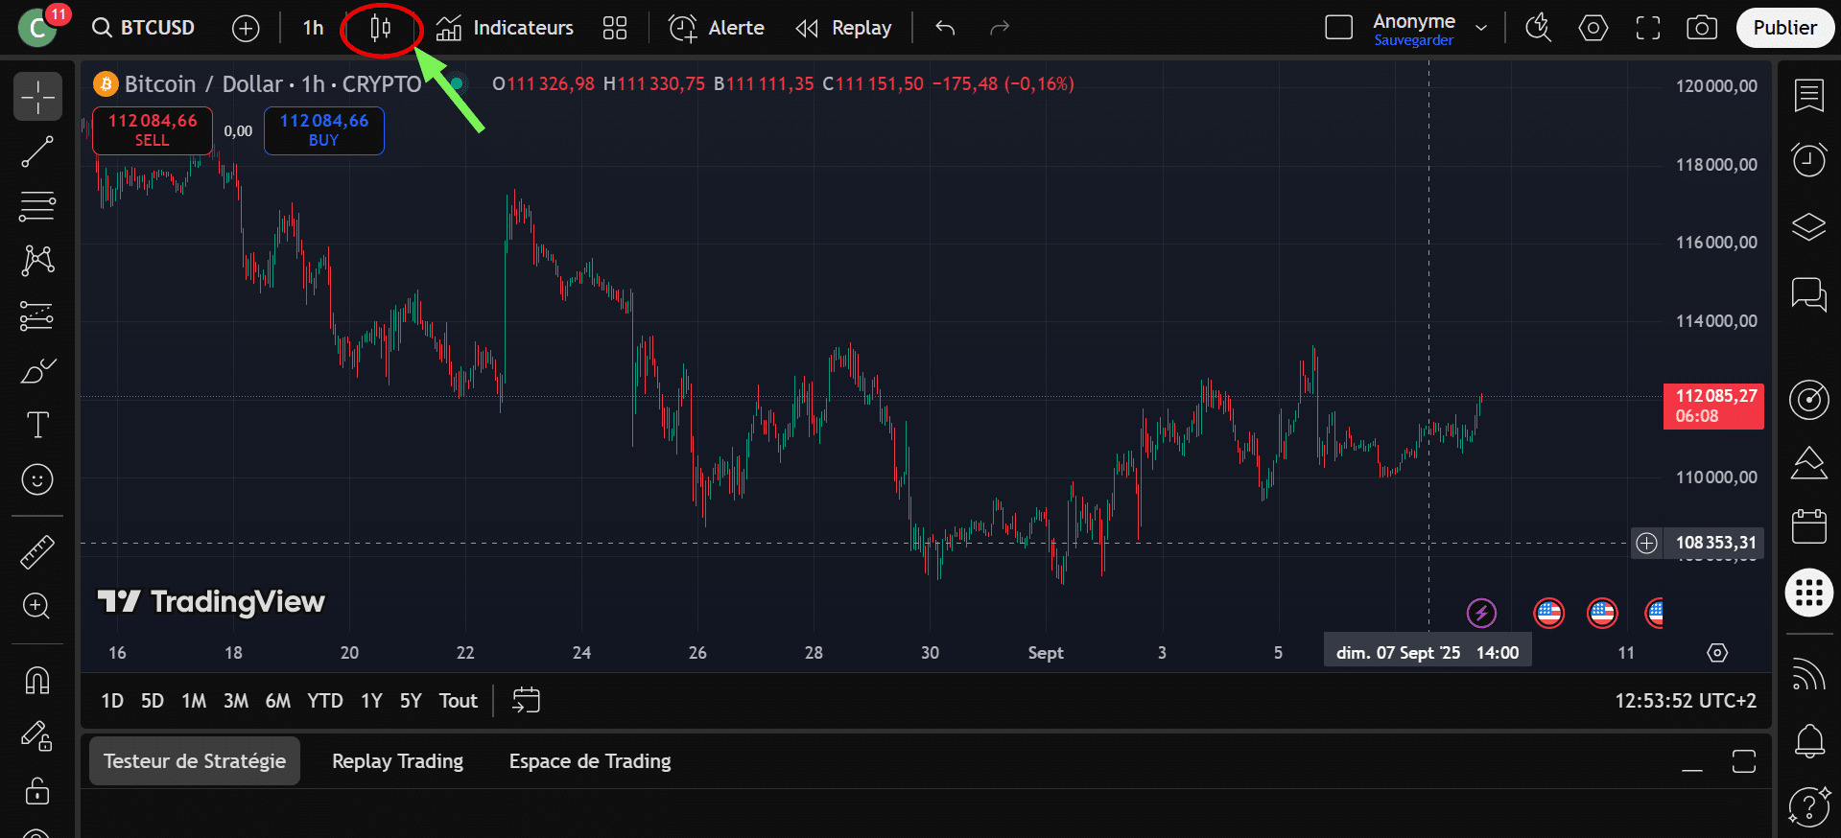
Task: Open the brush drawing tool
Action: [37, 371]
